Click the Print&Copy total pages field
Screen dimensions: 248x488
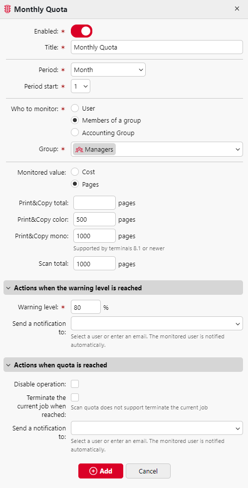pos(95,203)
